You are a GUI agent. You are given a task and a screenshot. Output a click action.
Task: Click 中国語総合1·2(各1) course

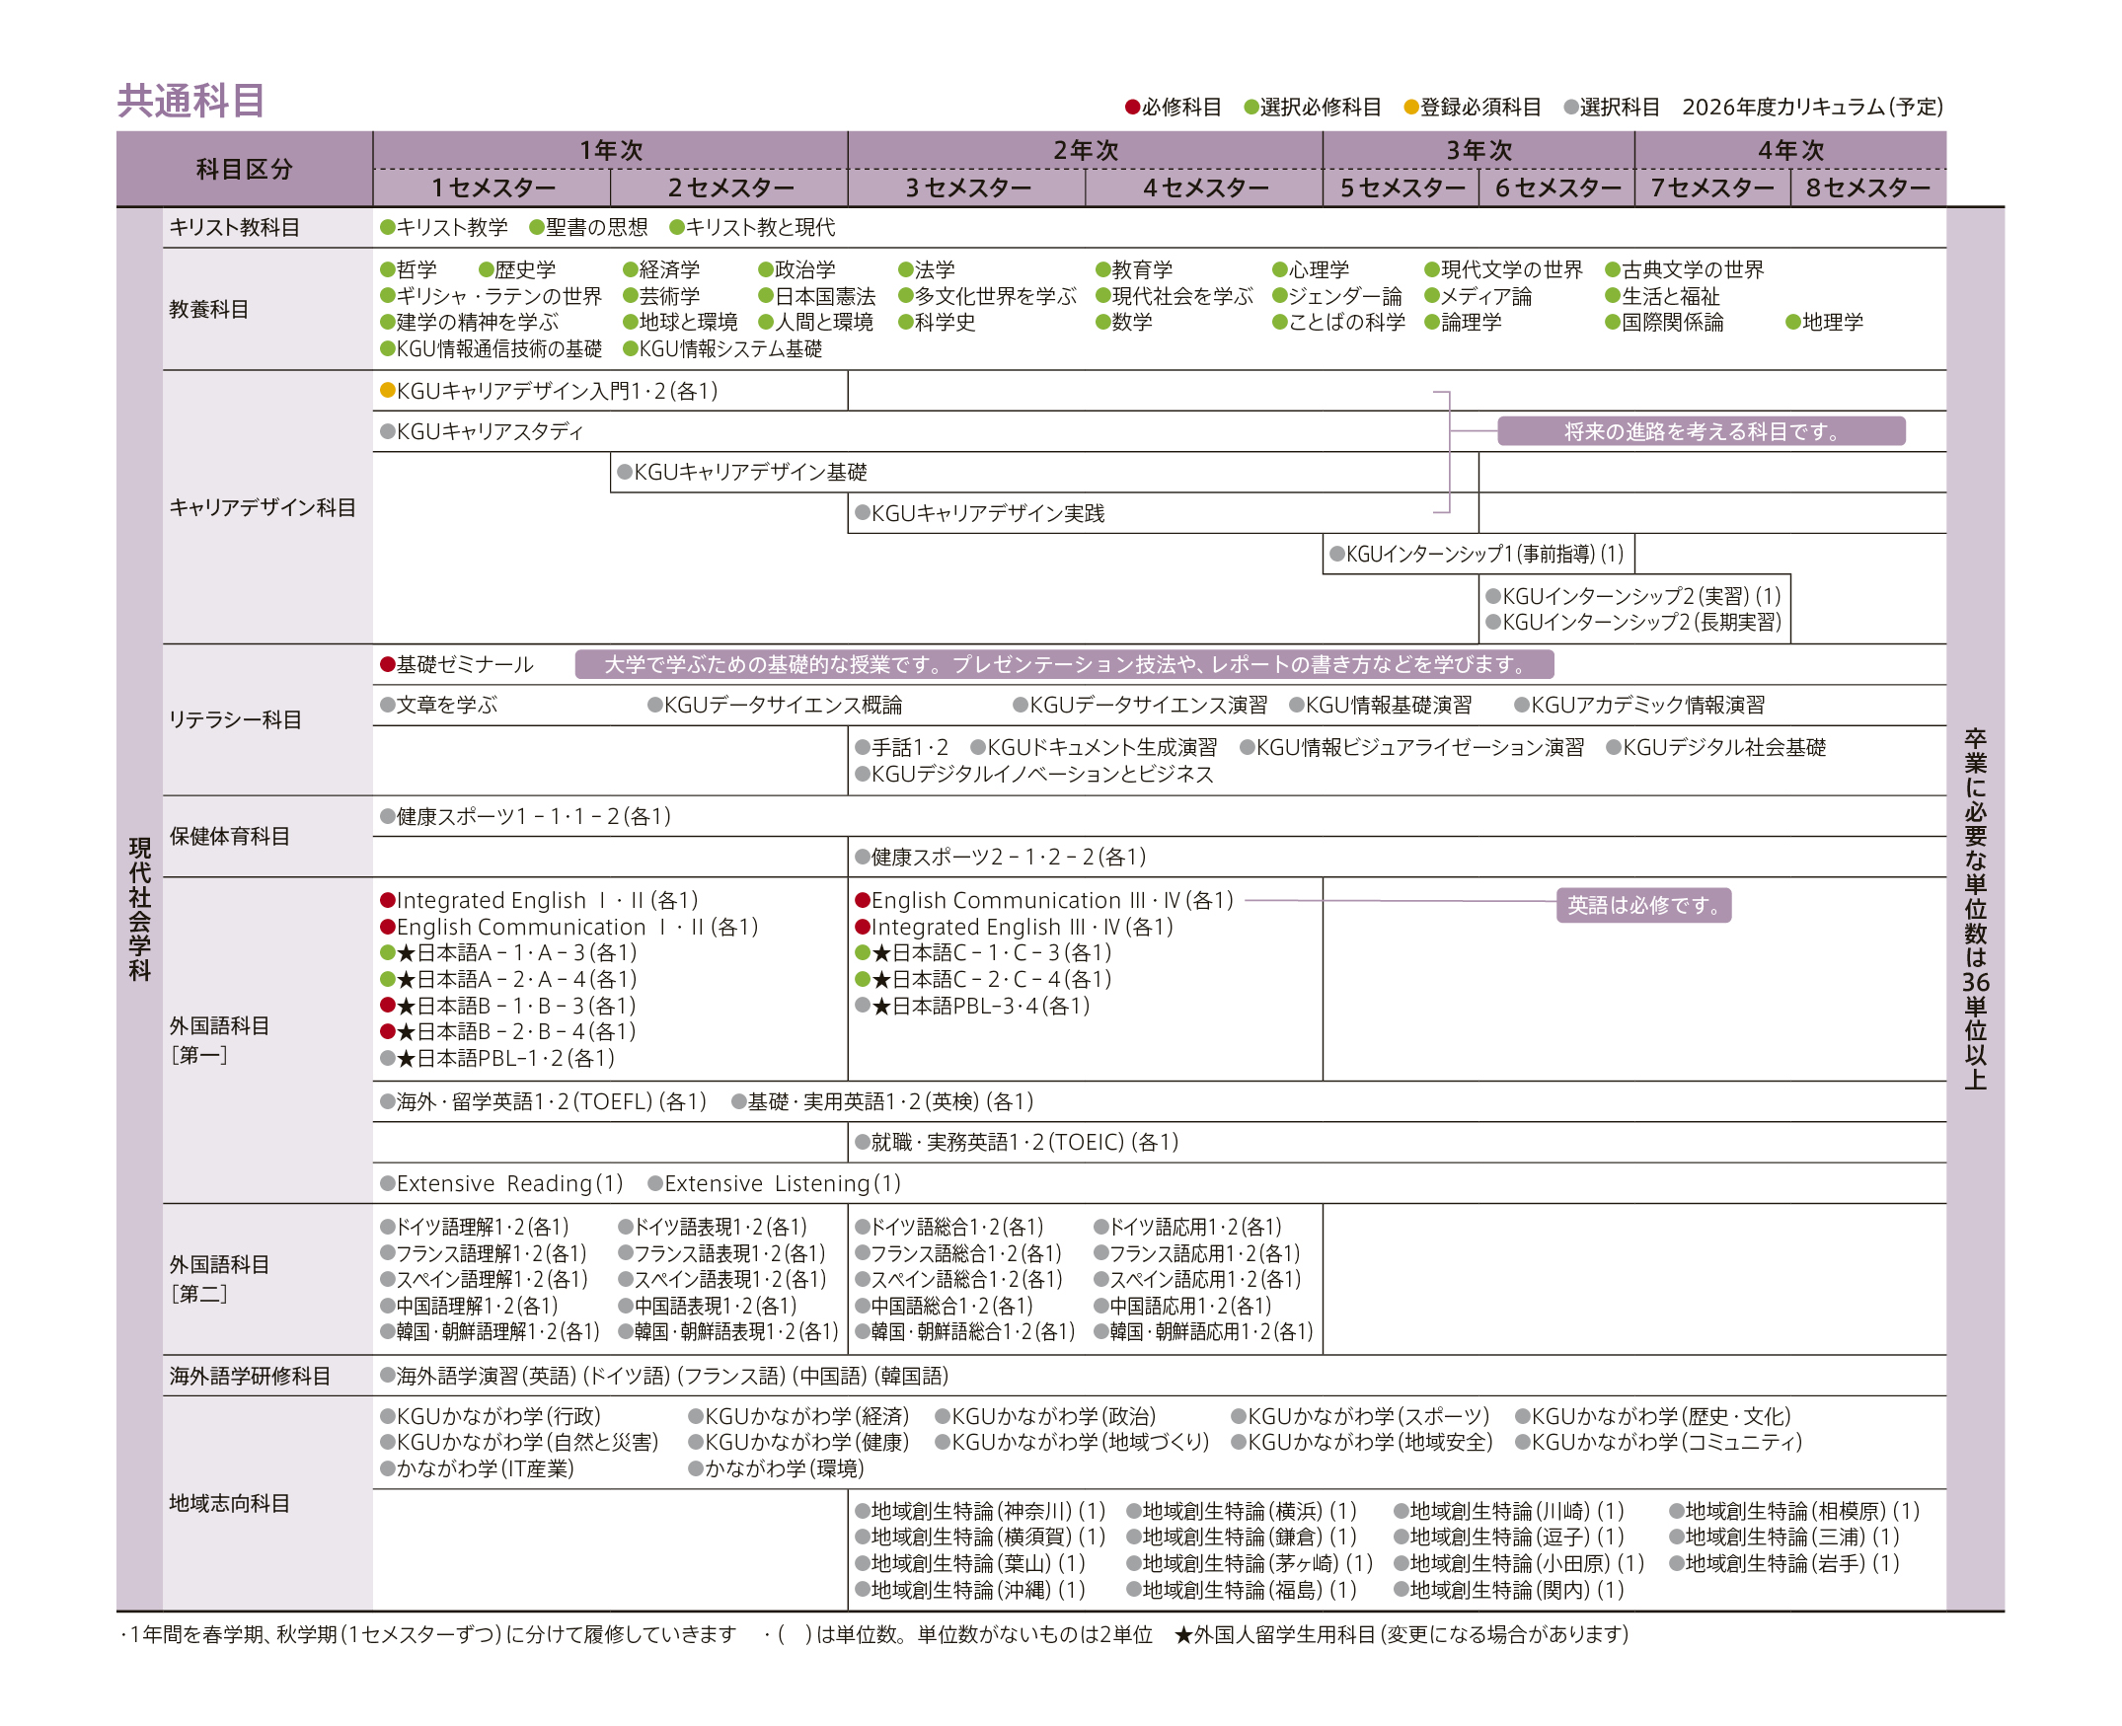[x=945, y=1306]
